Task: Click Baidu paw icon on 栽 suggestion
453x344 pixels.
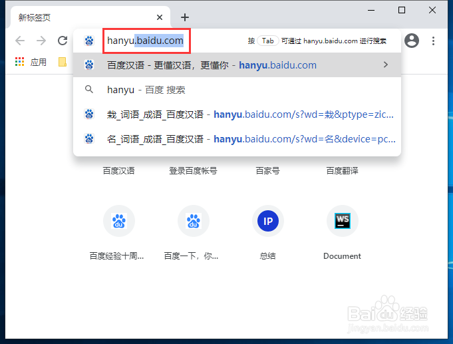Action: [x=89, y=114]
